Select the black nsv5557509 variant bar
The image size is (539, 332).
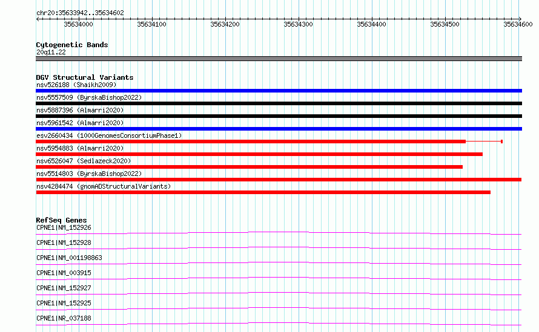coord(279,103)
